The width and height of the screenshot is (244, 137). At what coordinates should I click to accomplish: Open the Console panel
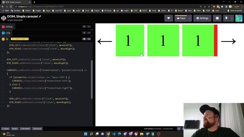[x=5, y=129]
